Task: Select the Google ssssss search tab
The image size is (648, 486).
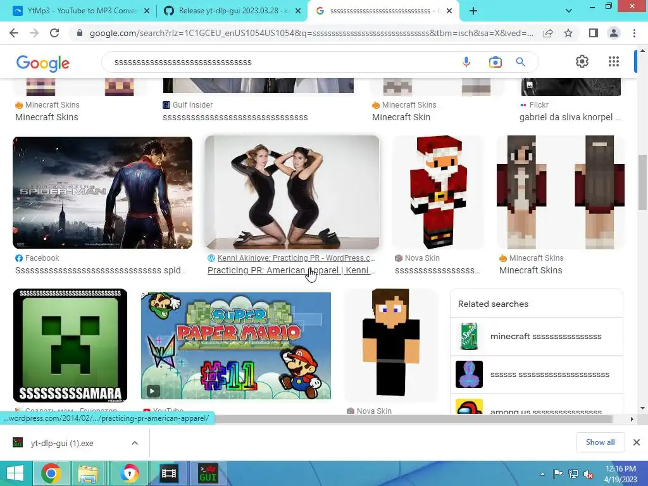Action: tap(382, 11)
